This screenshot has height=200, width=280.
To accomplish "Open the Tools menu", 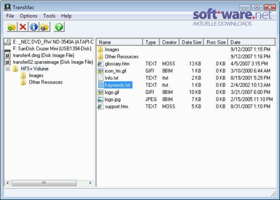I will point(49,16).
